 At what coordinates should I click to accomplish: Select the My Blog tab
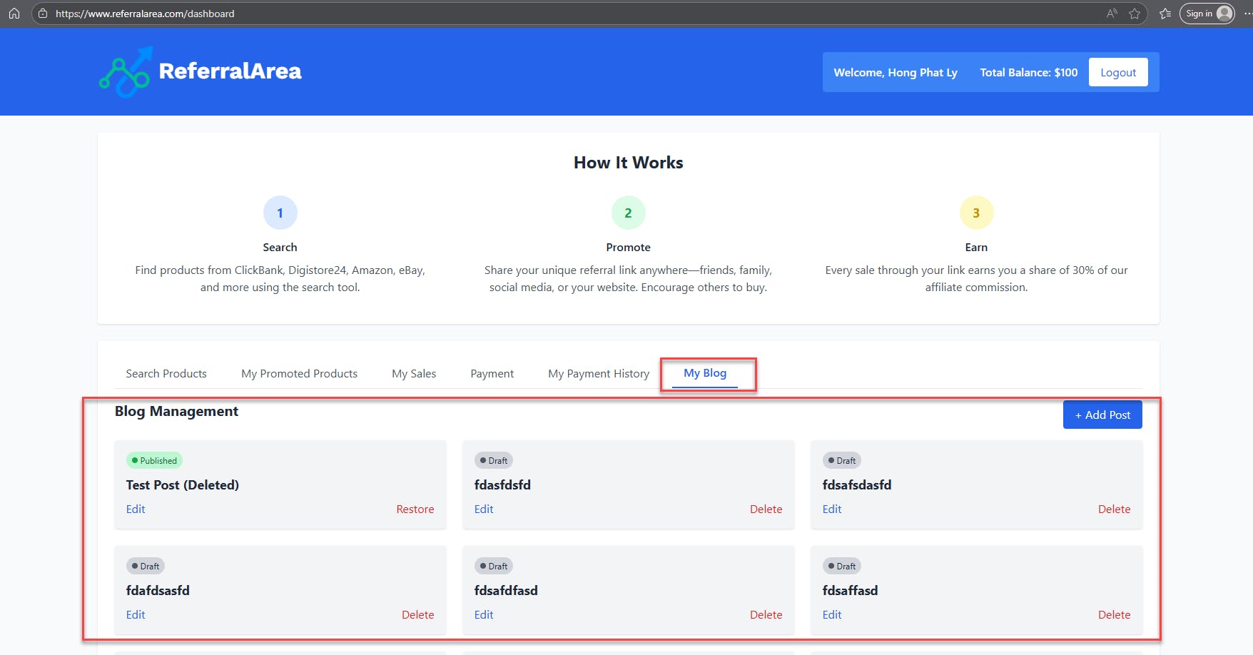705,373
